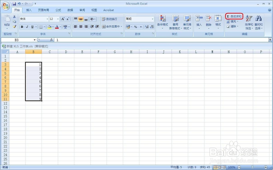Image resolution: width=273 pixels, height=170 pixels.
Task: Switch to Page Layout view in status bar
Action: point(220,167)
